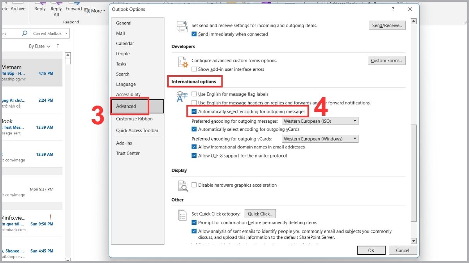Image resolution: width=469 pixels, height=263 pixels.
Task: Open Preferred encoding for outgoing vCards dropdown
Action: tap(320, 139)
